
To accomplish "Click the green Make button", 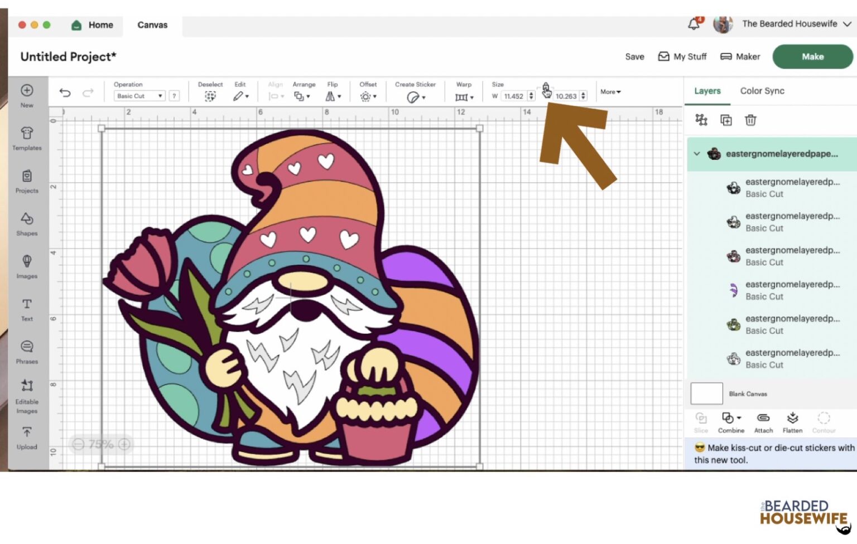I will pos(812,57).
